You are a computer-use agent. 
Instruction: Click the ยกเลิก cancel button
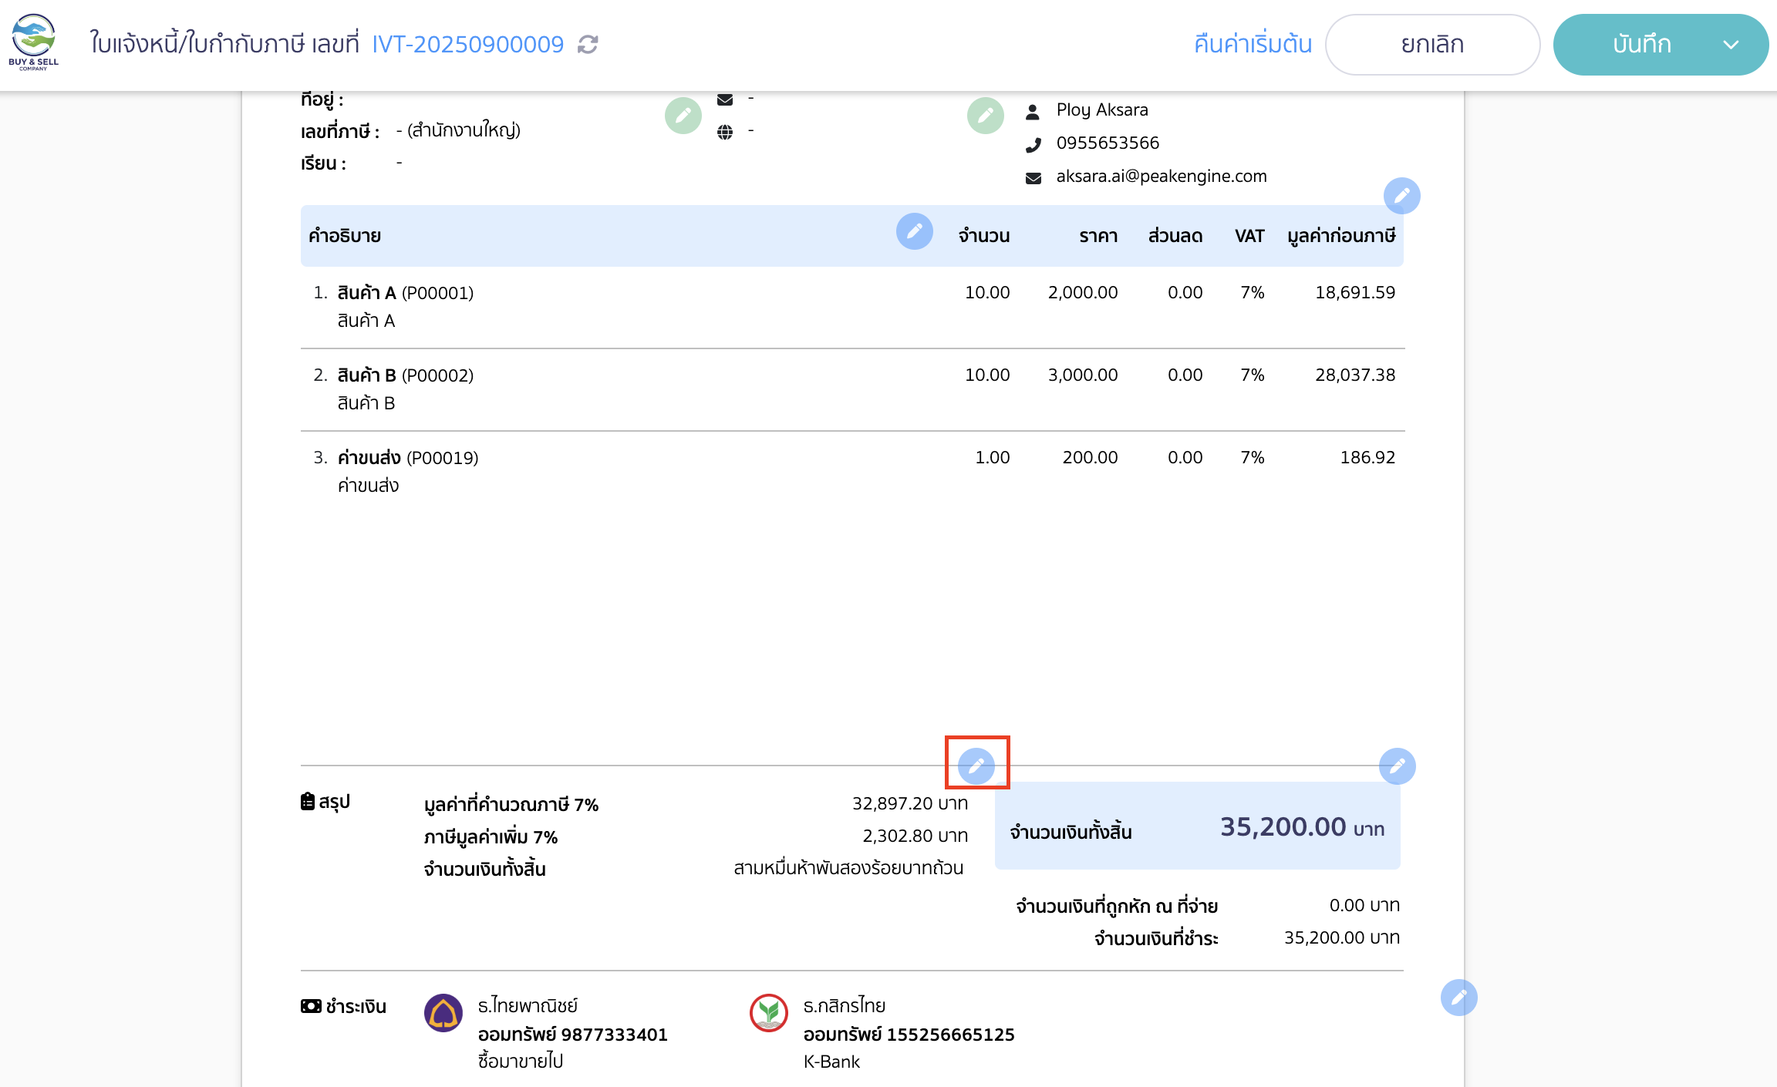tap(1432, 45)
